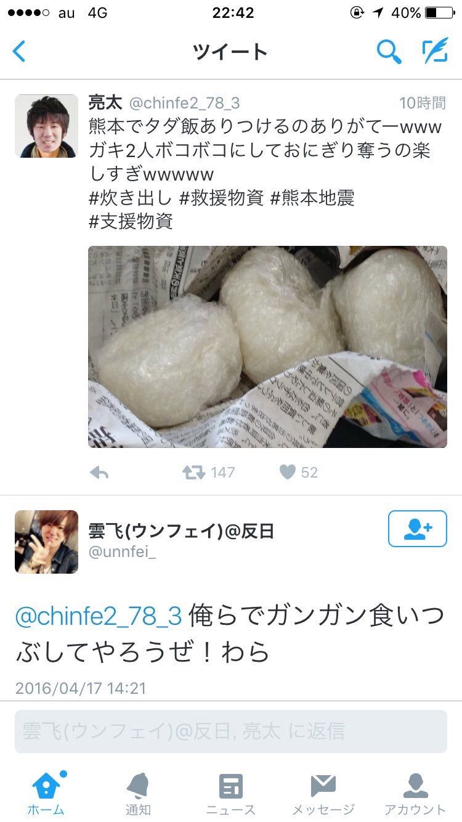Open the ニュース tab

[231, 794]
